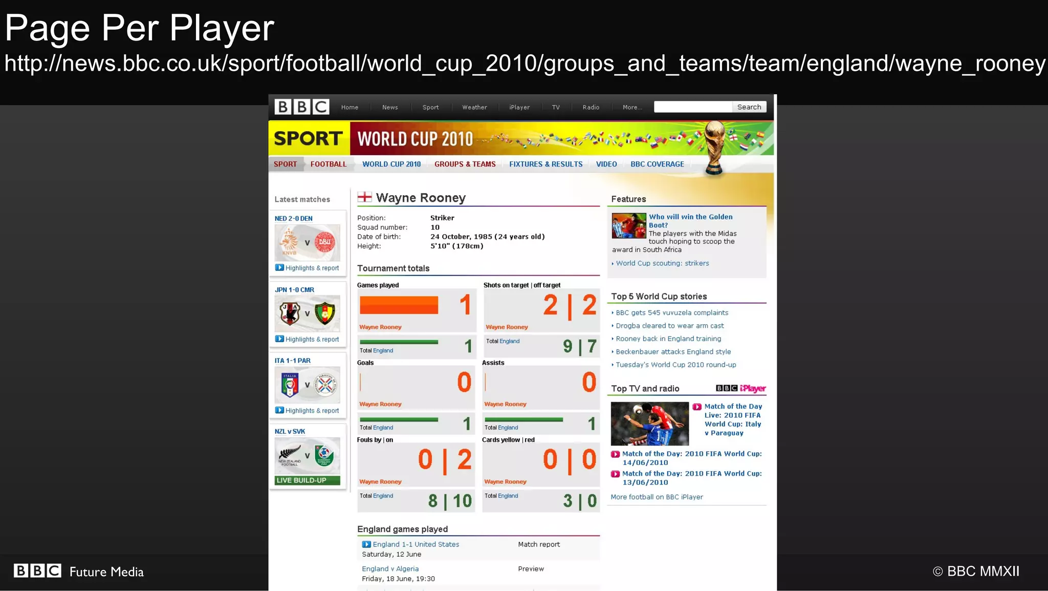Viewport: 1048px width, 591px height.
Task: Open BBC gets 545 vuvuzela complaints story
Action: (672, 312)
